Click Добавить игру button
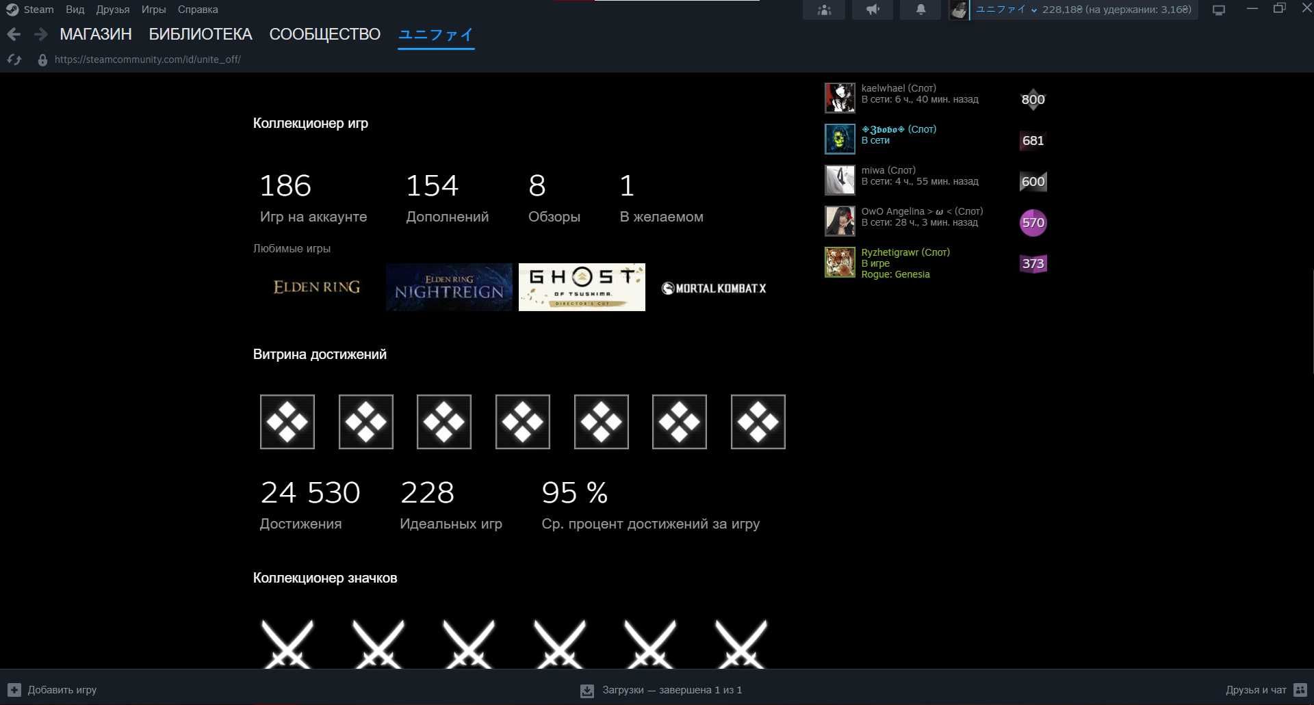Screen dimensions: 1314x705 pyautogui.click(x=52, y=690)
